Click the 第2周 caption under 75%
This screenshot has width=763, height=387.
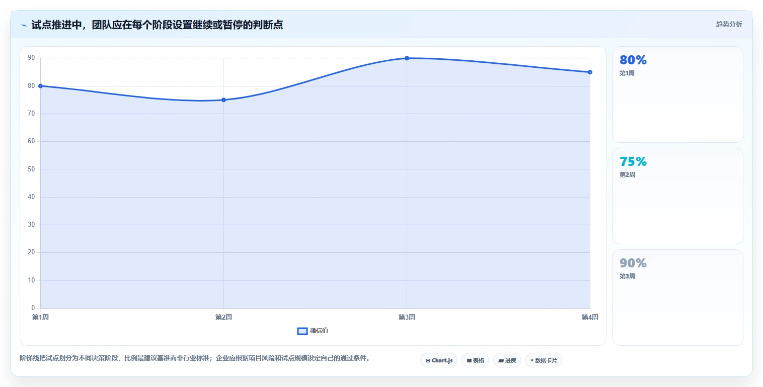click(627, 175)
